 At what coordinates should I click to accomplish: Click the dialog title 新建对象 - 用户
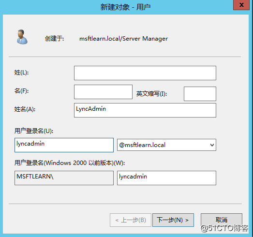(x=125, y=7)
